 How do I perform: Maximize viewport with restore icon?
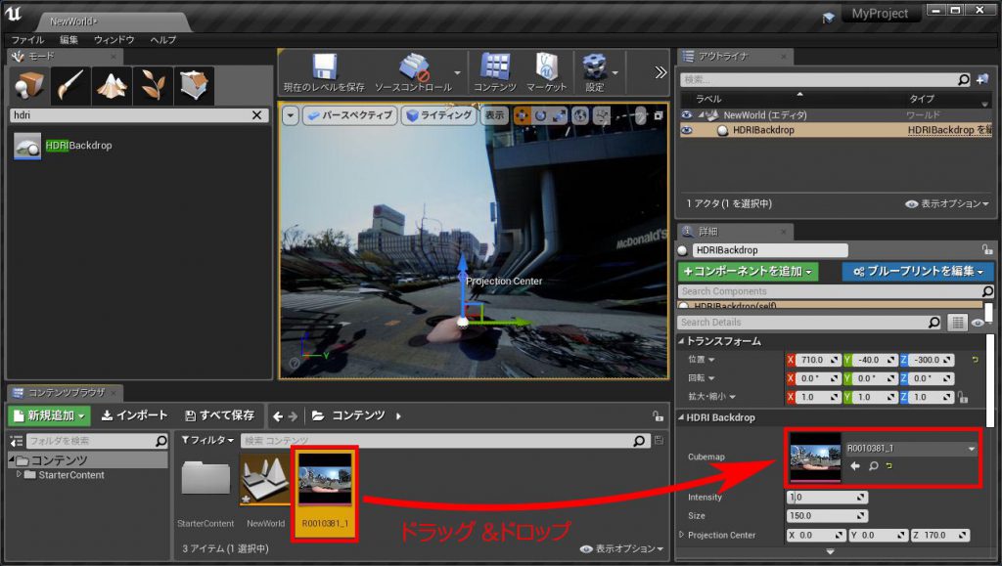pos(659,115)
